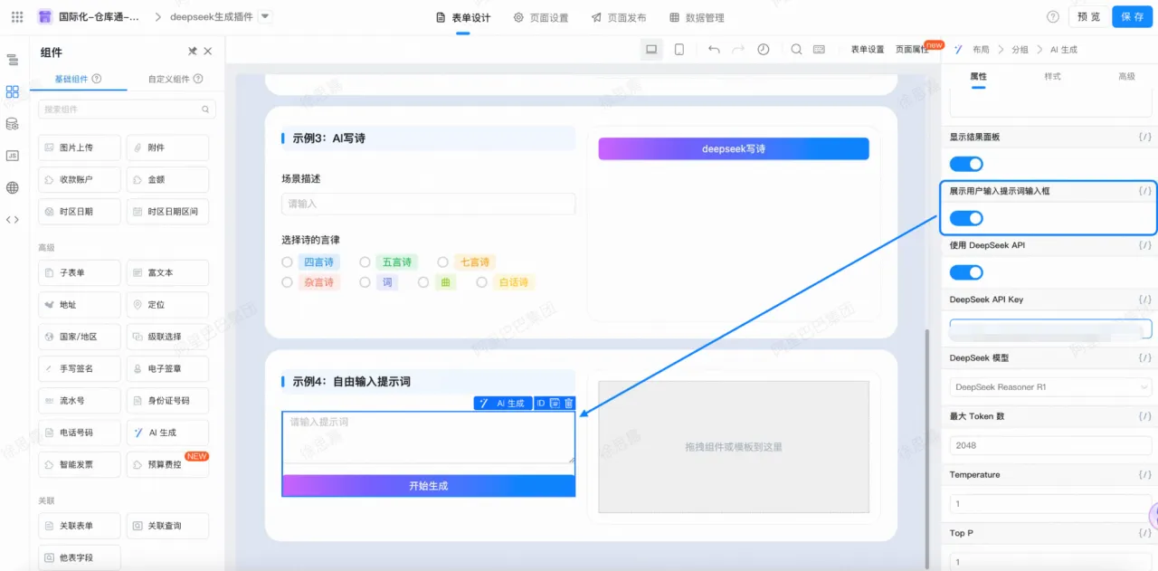Select the 七言诗 radio option

[443, 262]
